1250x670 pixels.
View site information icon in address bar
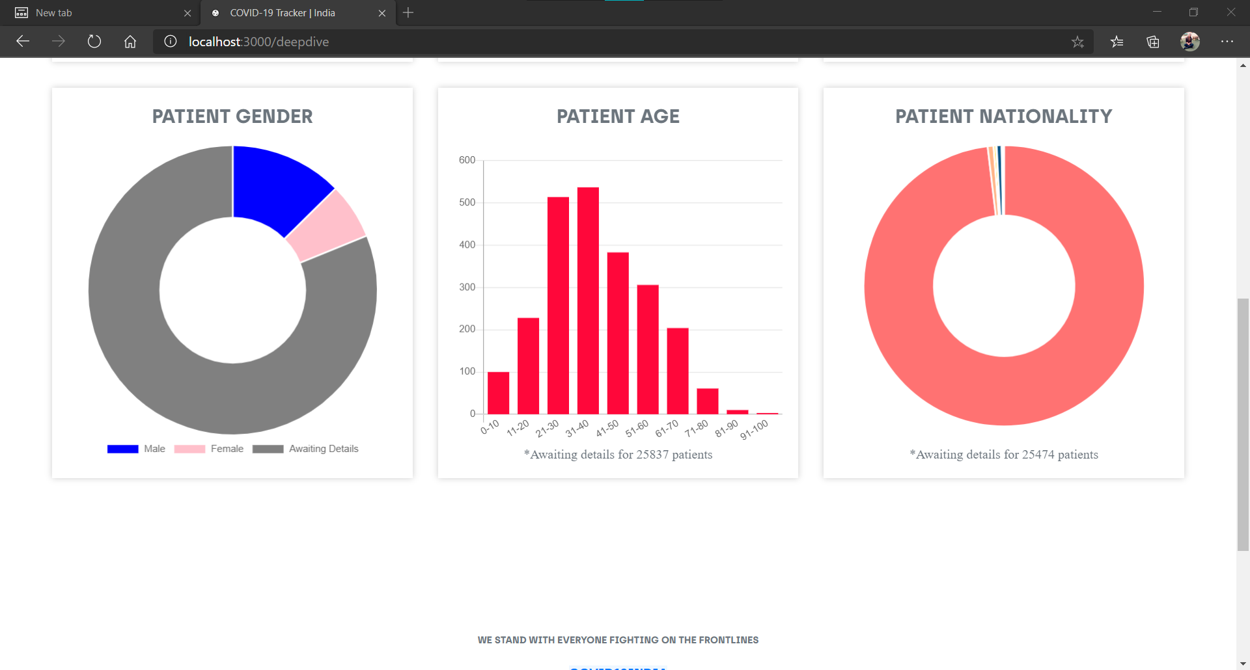pyautogui.click(x=171, y=42)
